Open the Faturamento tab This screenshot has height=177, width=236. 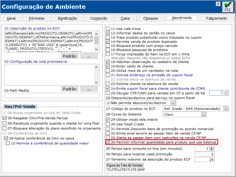217,18
